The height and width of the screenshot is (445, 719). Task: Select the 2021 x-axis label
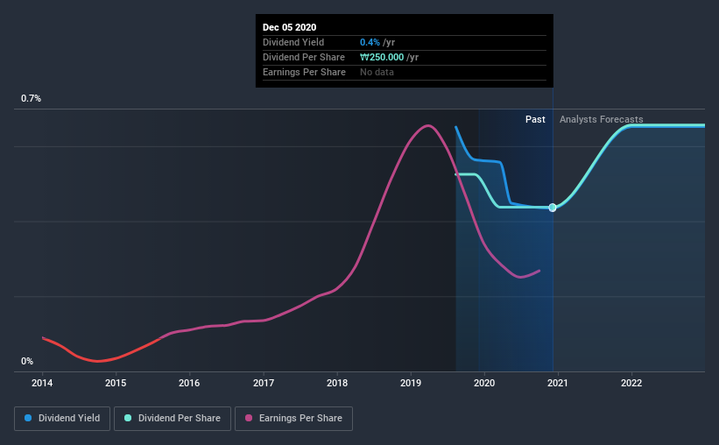tap(558, 383)
